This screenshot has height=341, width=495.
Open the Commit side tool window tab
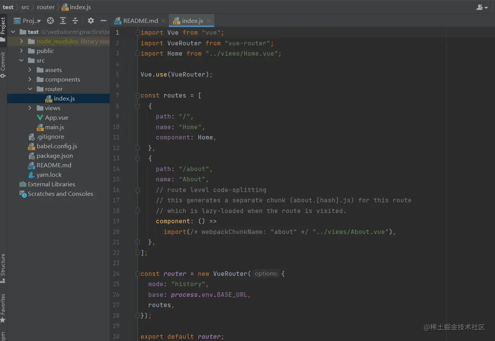pos(3,65)
